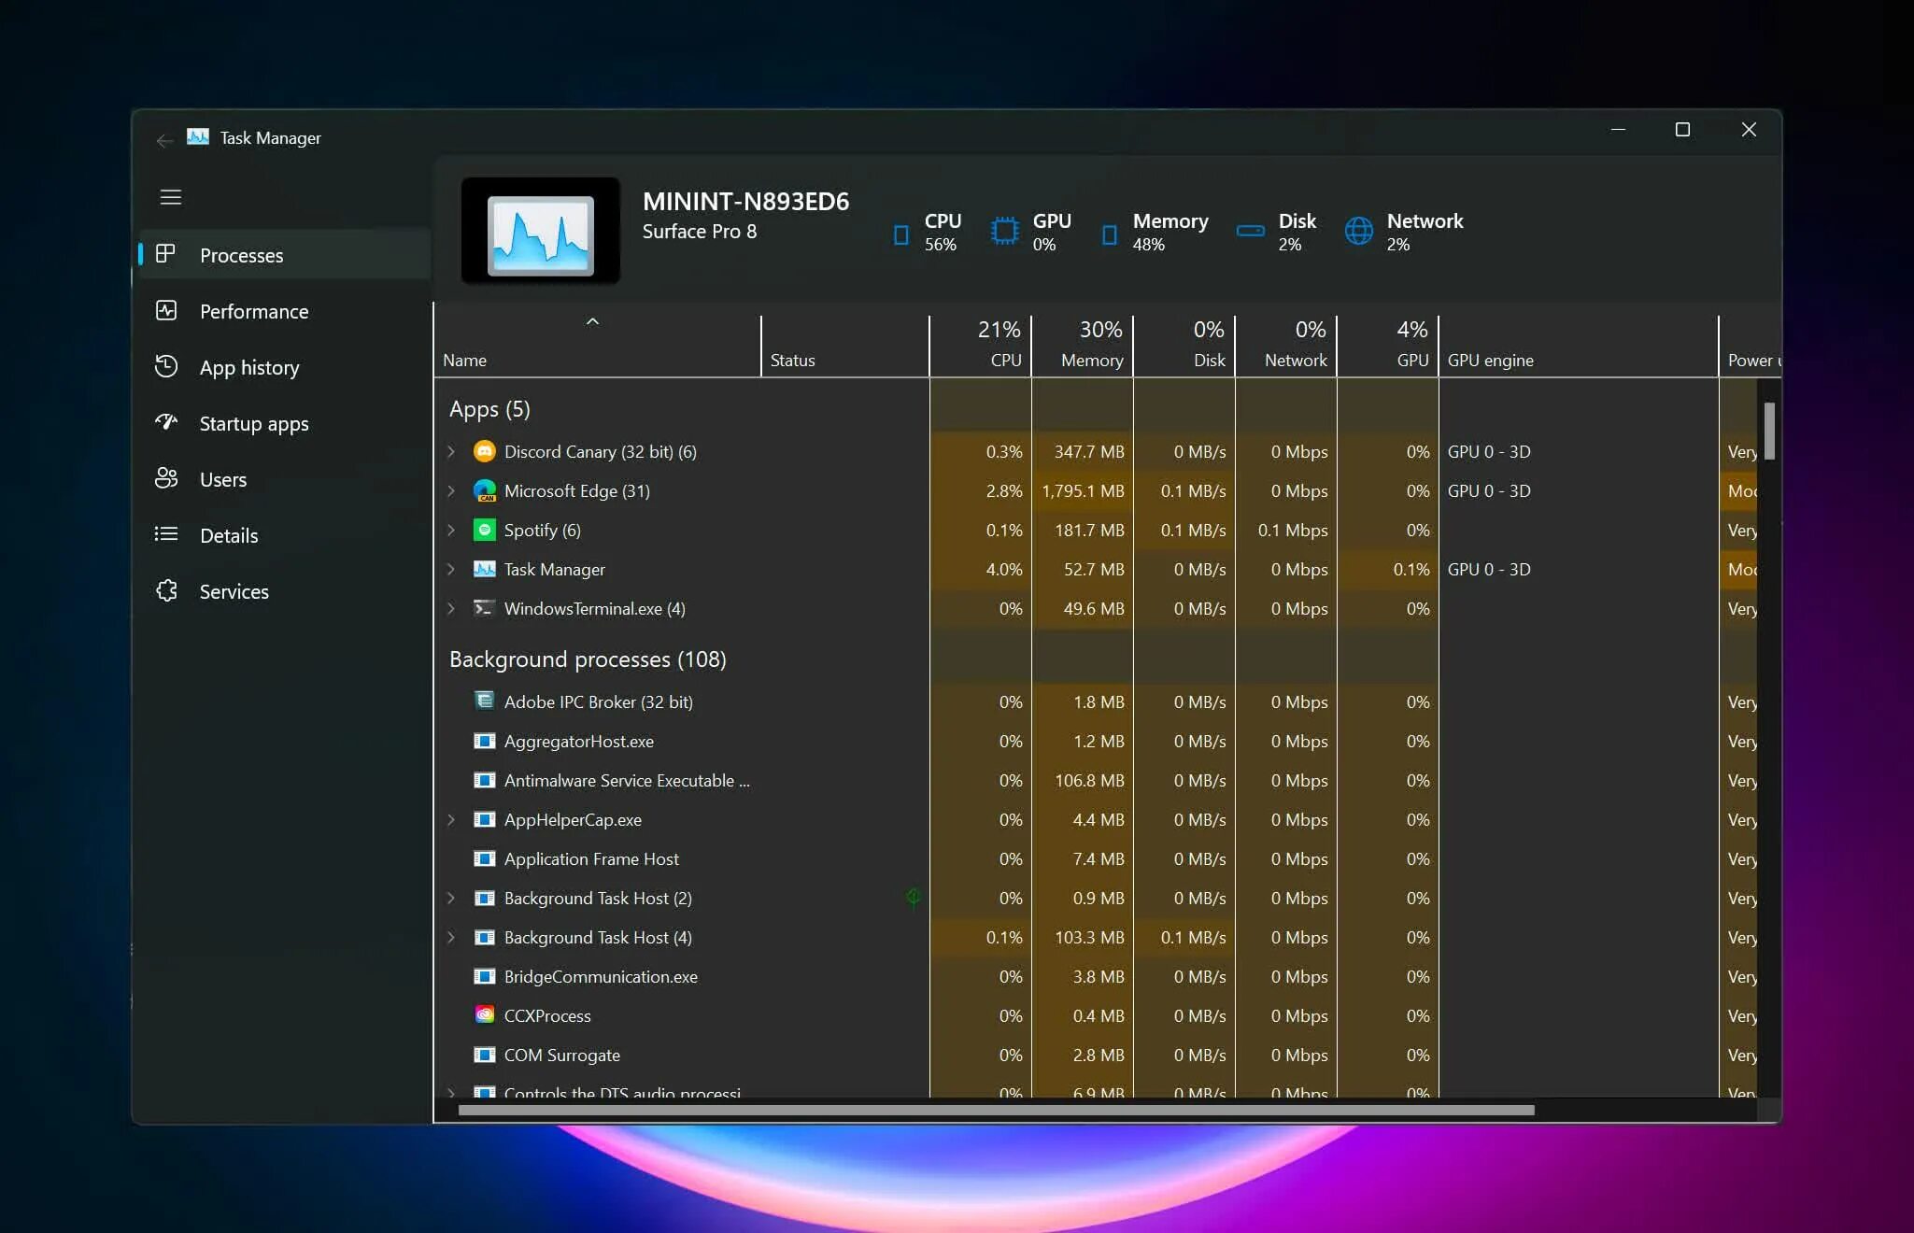The image size is (1914, 1233).
Task: Open Startup apps section
Action: pos(252,423)
